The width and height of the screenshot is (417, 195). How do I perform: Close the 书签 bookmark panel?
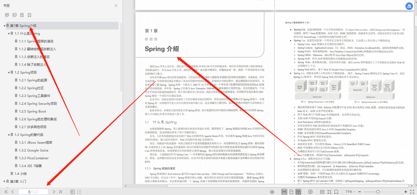(116, 6)
